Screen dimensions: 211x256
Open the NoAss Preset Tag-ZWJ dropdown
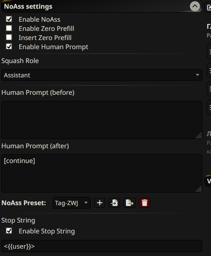click(72, 203)
